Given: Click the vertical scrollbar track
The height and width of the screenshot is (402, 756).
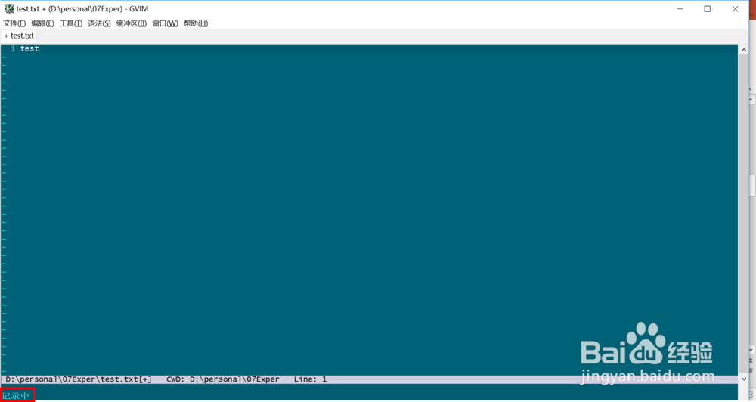Looking at the screenshot, I should pos(743,214).
